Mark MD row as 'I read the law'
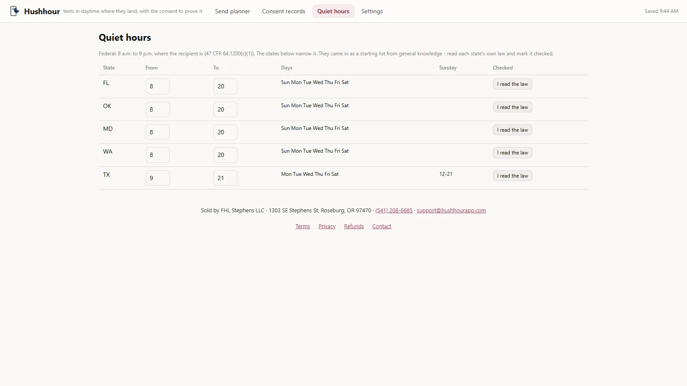 tap(512, 130)
